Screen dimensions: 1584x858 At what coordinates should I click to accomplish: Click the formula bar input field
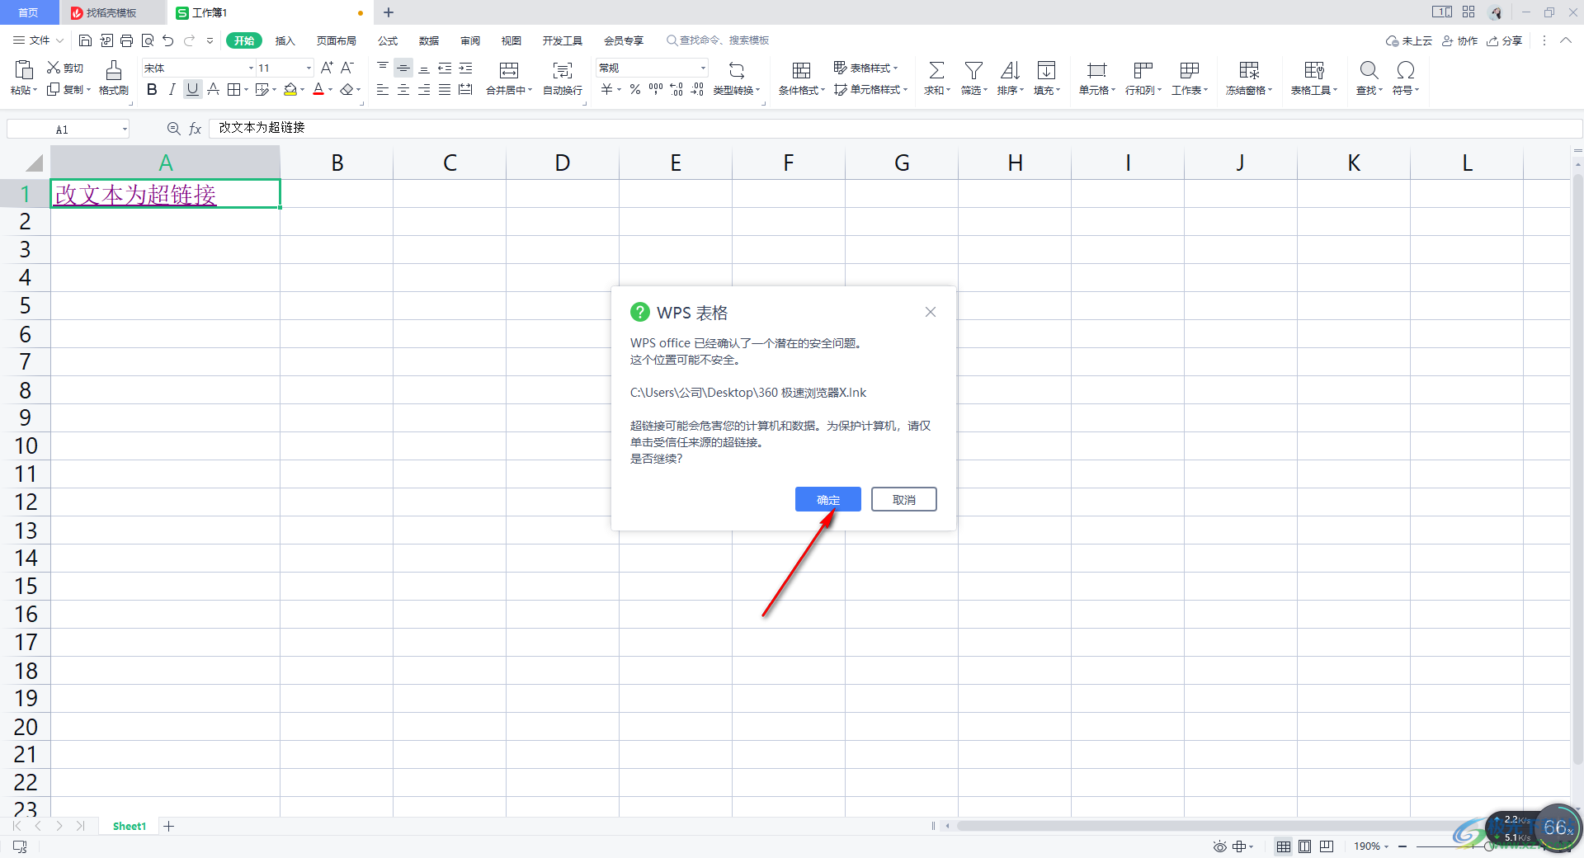coord(895,128)
